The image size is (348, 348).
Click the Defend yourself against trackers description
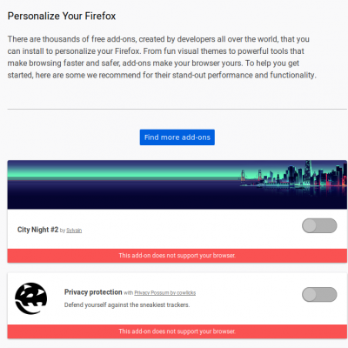point(127,304)
